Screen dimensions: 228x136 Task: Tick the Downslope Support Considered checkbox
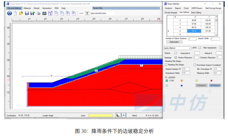tap(195, 65)
